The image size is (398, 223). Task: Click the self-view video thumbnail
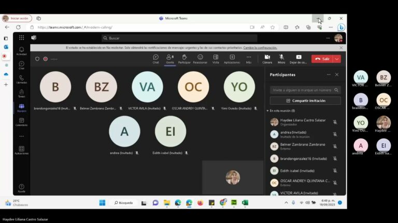pos(233,178)
